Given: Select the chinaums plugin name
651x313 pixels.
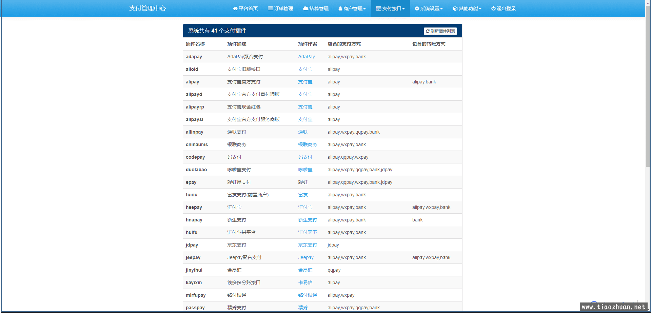Looking at the screenshot, I should (x=197, y=144).
